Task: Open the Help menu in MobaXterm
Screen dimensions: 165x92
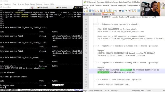Action: pos(52,4)
